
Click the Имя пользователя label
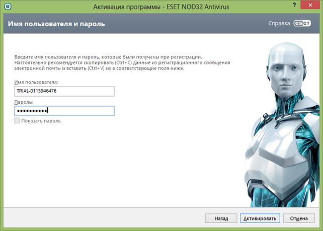coord(36,82)
